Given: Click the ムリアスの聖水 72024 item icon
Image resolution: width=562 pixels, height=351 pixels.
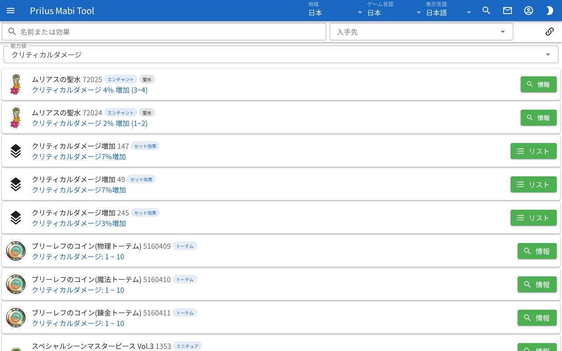Looking at the screenshot, I should pyautogui.click(x=16, y=118).
